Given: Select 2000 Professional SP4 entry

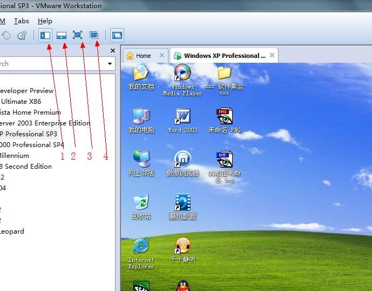Looking at the screenshot, I should click(32, 144).
